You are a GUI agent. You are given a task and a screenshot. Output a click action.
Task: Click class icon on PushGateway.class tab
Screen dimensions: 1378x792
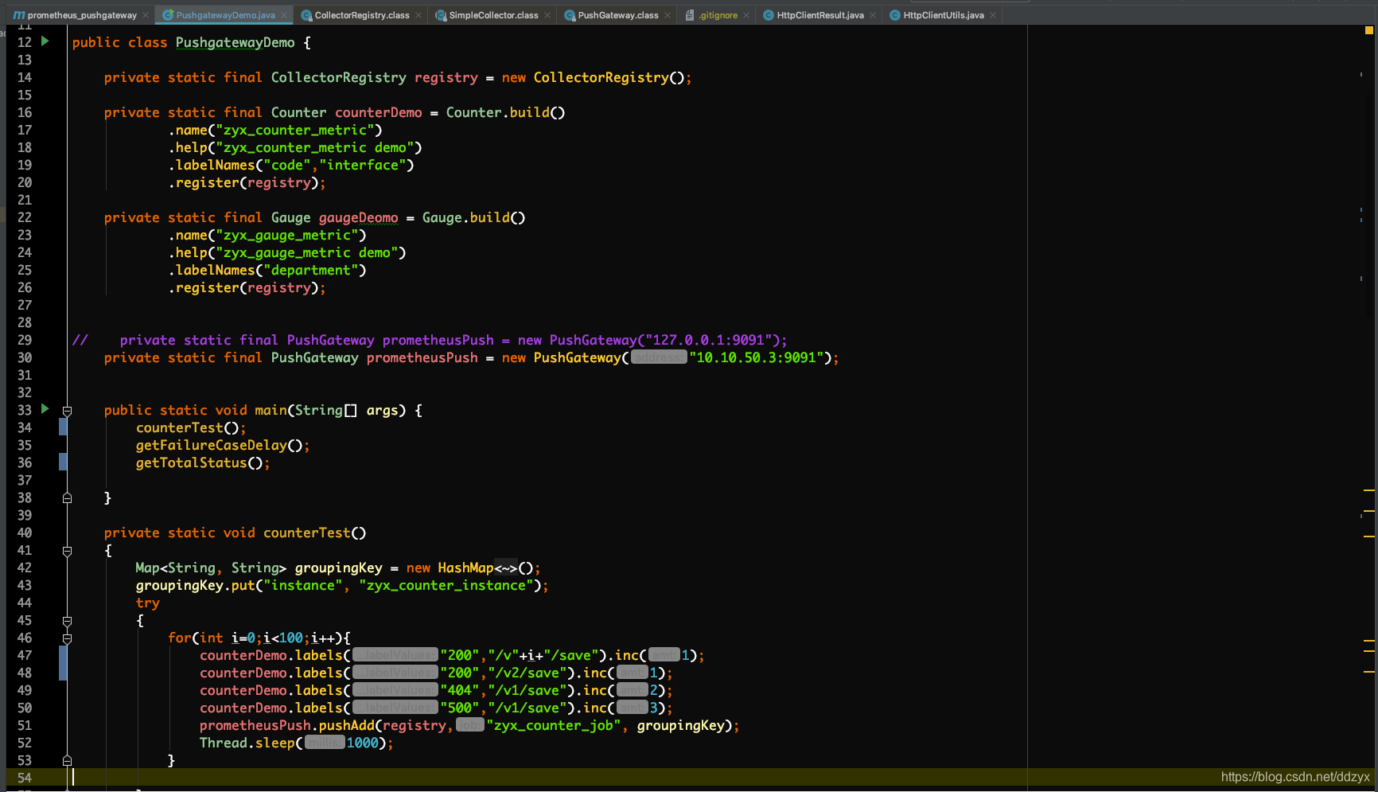pyautogui.click(x=570, y=15)
